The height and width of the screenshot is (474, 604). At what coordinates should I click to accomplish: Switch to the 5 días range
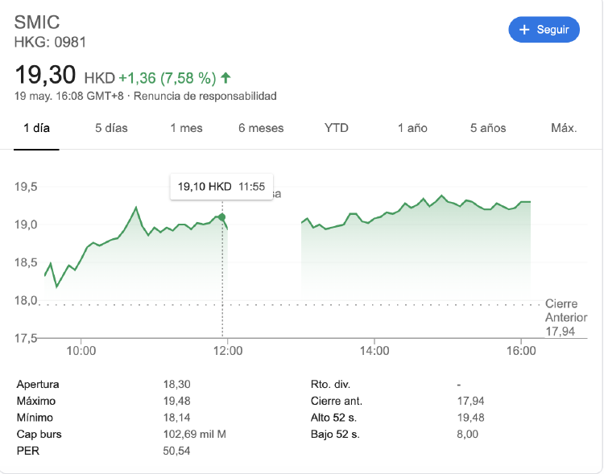click(x=111, y=128)
